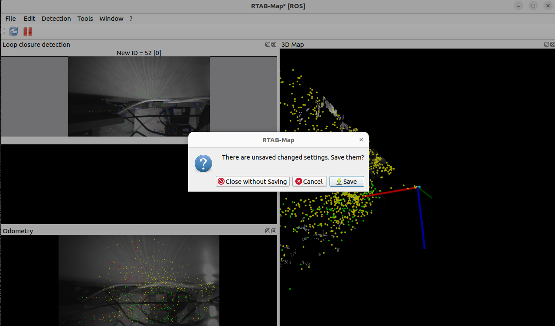Screen dimensions: 555x326
Task: Float the 3D Map panel
Action: (x=546, y=45)
